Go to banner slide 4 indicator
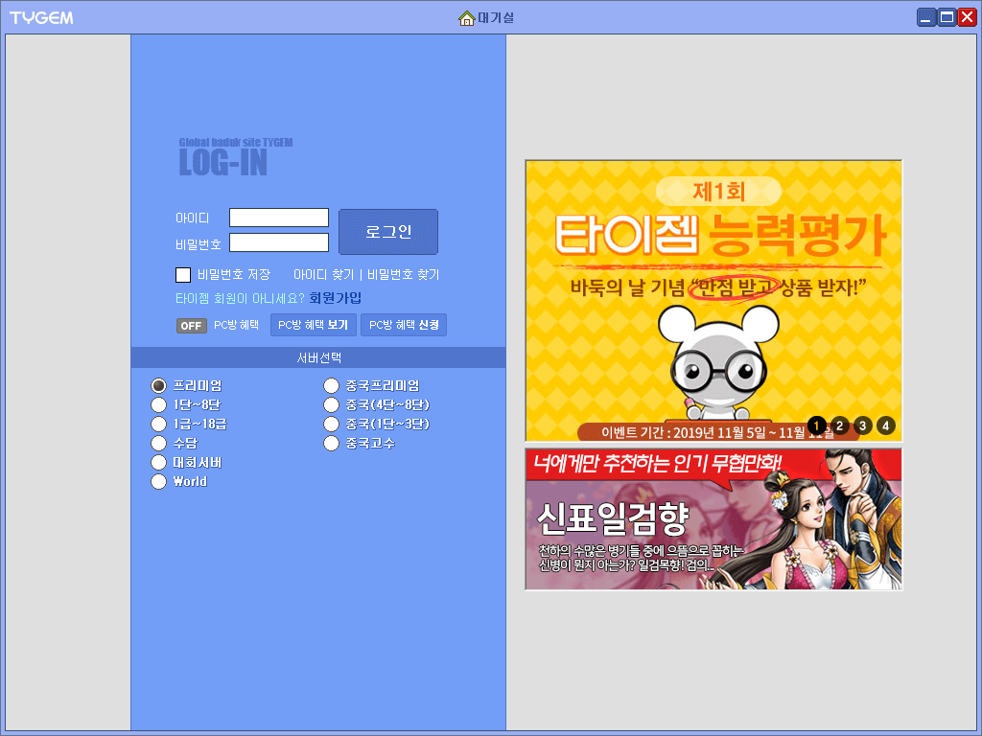982x736 pixels. pos(885,425)
